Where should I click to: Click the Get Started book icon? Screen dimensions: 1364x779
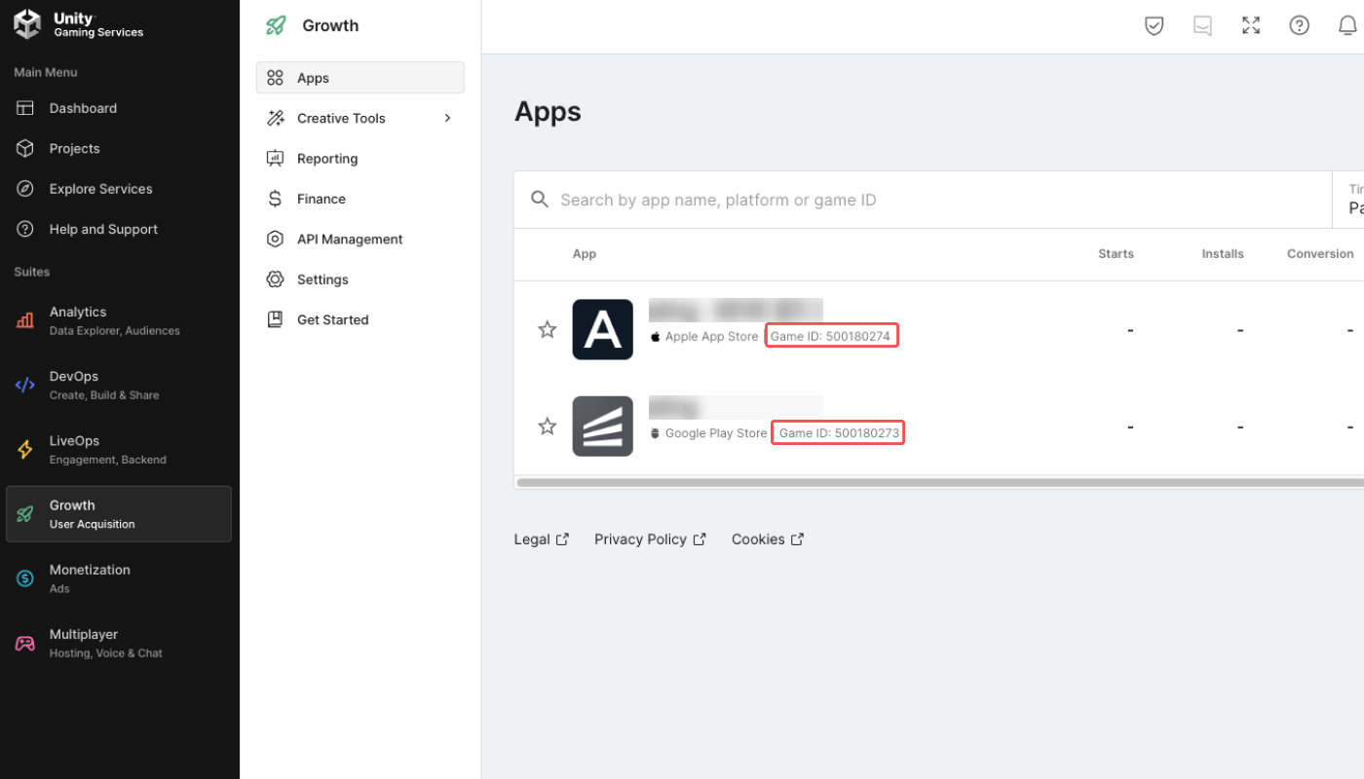pyautogui.click(x=276, y=319)
